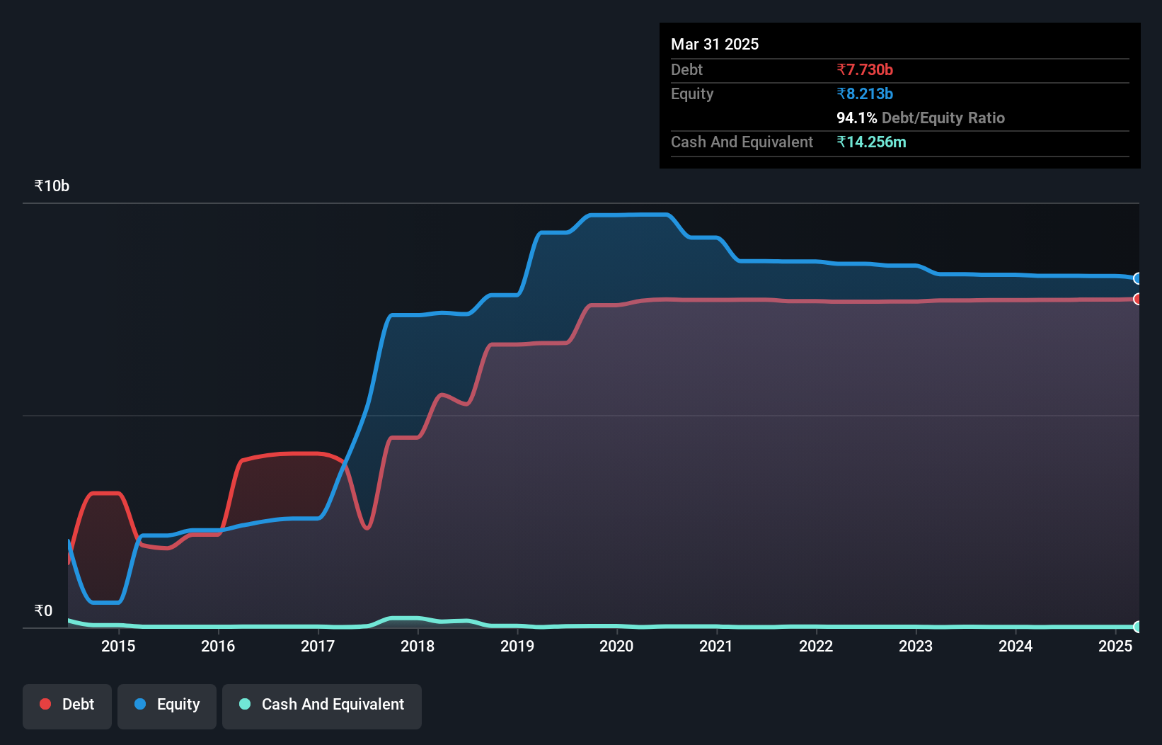Click the red Debt dot icon in legend
1162x745 pixels.
pos(45,704)
